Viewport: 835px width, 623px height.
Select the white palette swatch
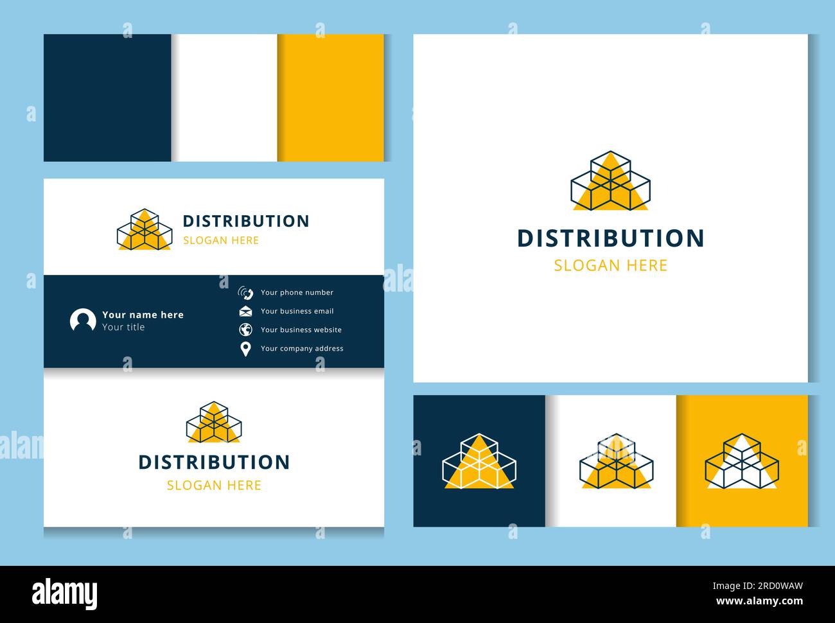pos(224,98)
